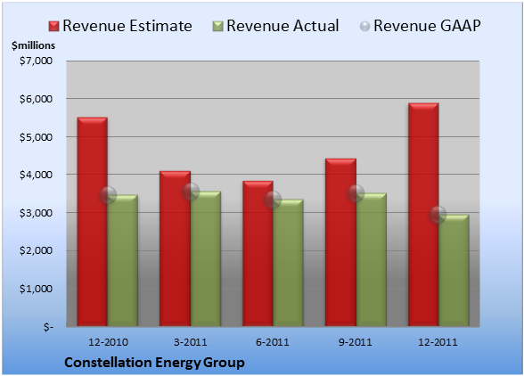Click the 3-2011 quarter label
Image resolution: width=524 pixels, height=376 pixels.
191,342
